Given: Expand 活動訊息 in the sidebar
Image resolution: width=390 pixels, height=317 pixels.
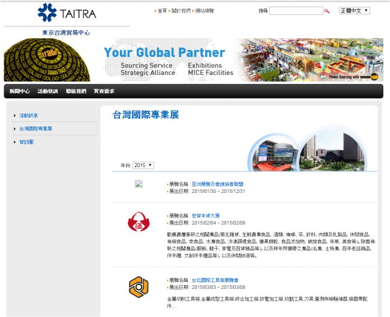Looking at the screenshot, I should click(29, 115).
